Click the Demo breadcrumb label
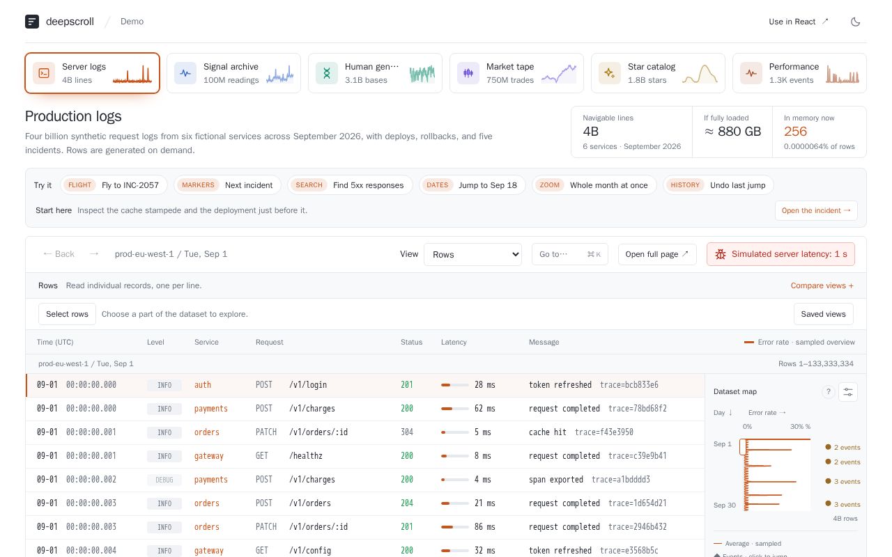The image size is (892, 557). coord(132,22)
